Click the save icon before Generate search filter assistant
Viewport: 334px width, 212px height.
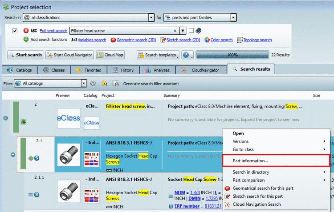[x=116, y=84]
